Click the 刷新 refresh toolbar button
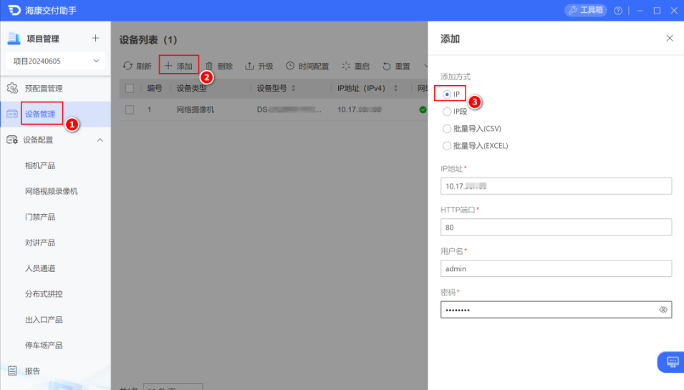The height and width of the screenshot is (390, 684). coord(137,67)
